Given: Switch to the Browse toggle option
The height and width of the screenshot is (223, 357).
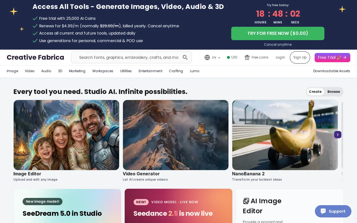Looking at the screenshot, I should click(x=334, y=92).
